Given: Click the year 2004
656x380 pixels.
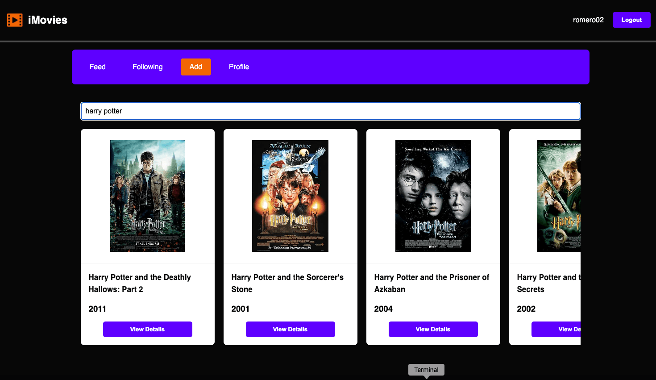Looking at the screenshot, I should [x=383, y=309].
